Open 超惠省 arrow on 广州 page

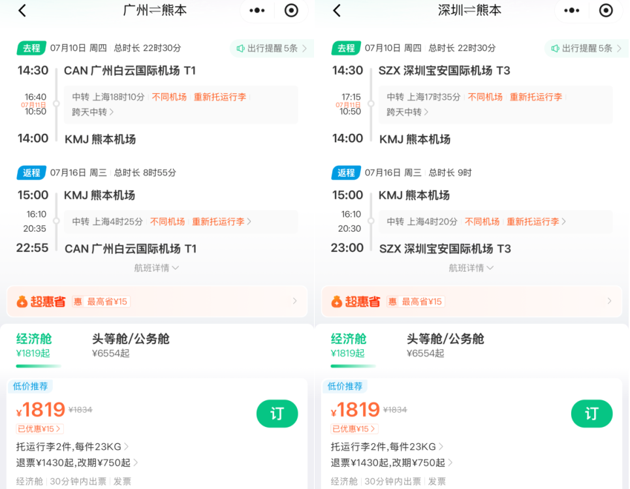[x=295, y=301]
